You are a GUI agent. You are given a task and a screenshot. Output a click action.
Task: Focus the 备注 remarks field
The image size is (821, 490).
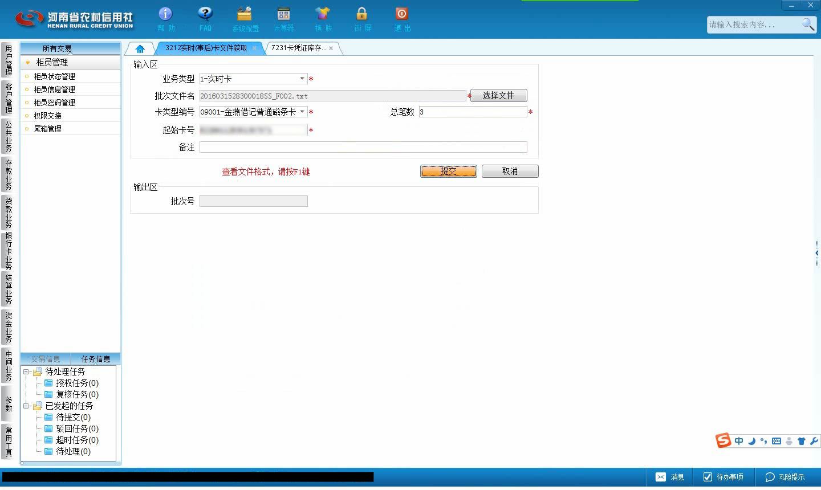pyautogui.click(x=363, y=147)
